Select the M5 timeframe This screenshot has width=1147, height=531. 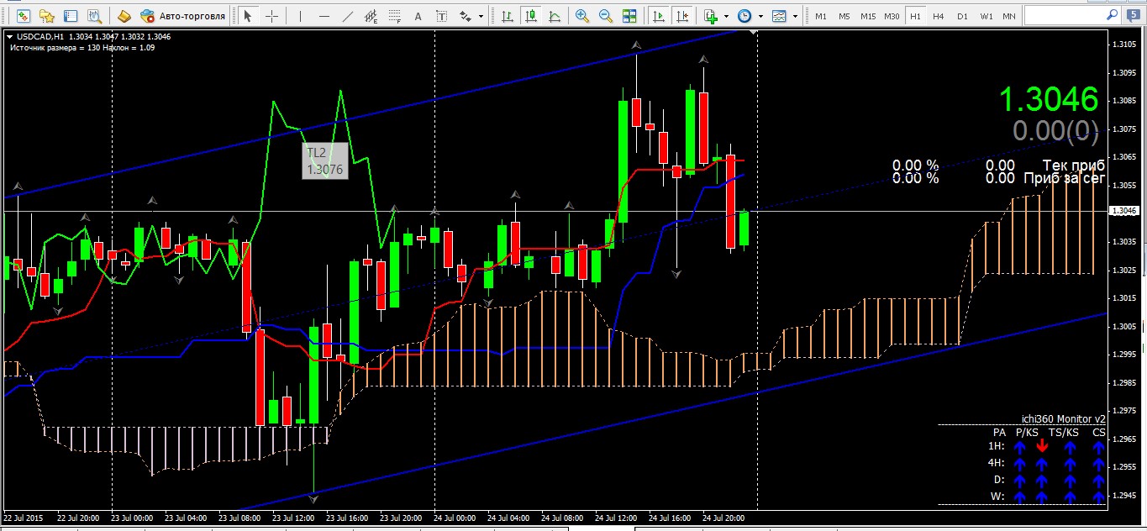tap(844, 16)
